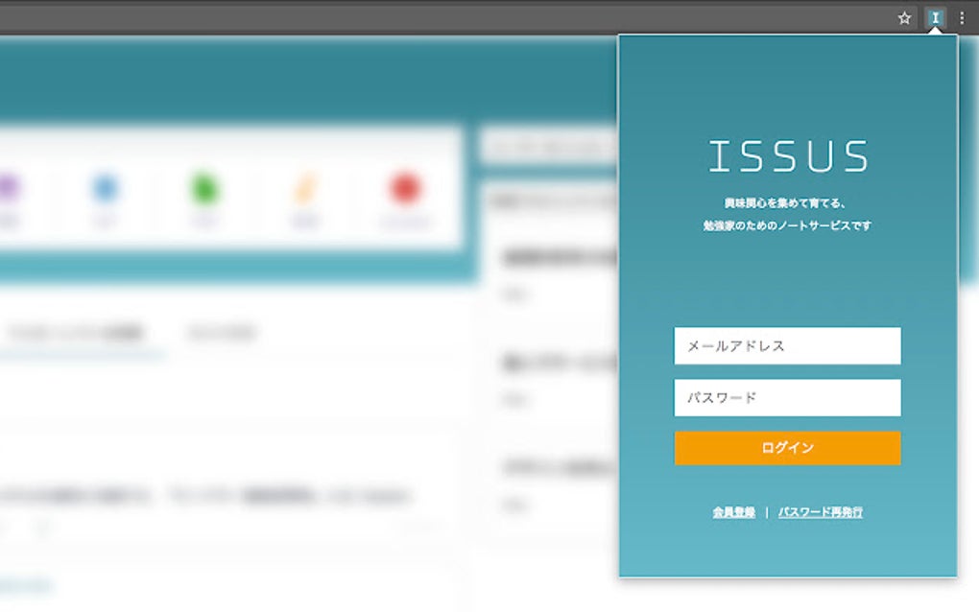979x612 pixels.
Task: Select the blue category circle icon
Action: tap(105, 184)
